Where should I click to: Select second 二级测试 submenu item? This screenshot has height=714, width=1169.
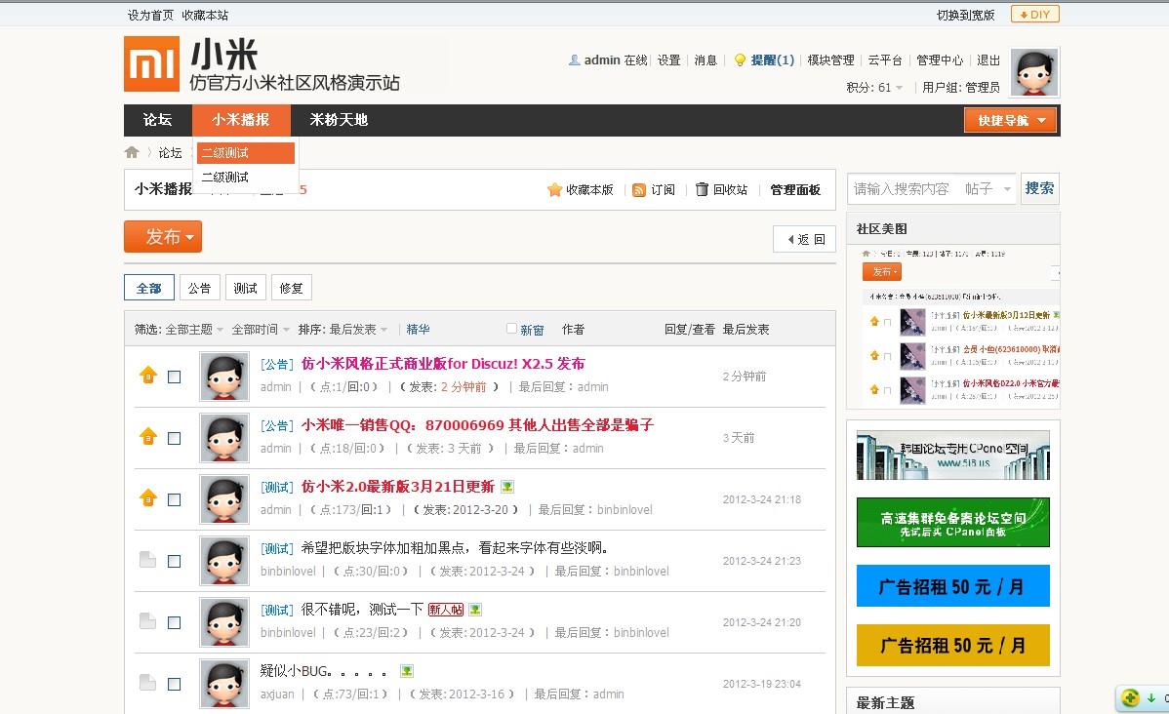click(246, 178)
